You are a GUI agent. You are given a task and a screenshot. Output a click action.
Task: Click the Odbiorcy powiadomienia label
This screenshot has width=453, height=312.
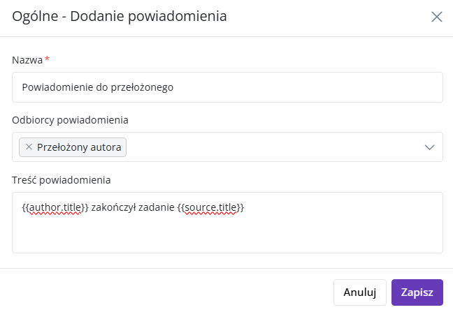70,120
